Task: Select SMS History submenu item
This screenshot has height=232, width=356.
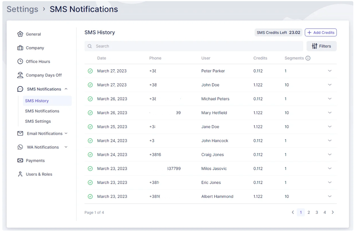Action: tap(47, 101)
